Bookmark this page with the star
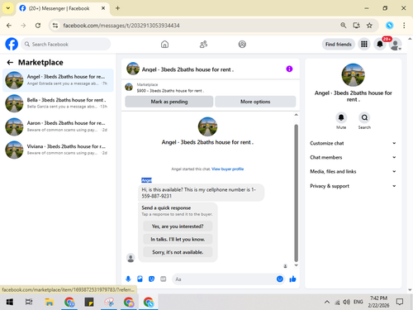Image resolution: width=413 pixels, height=310 pixels. 369,26
